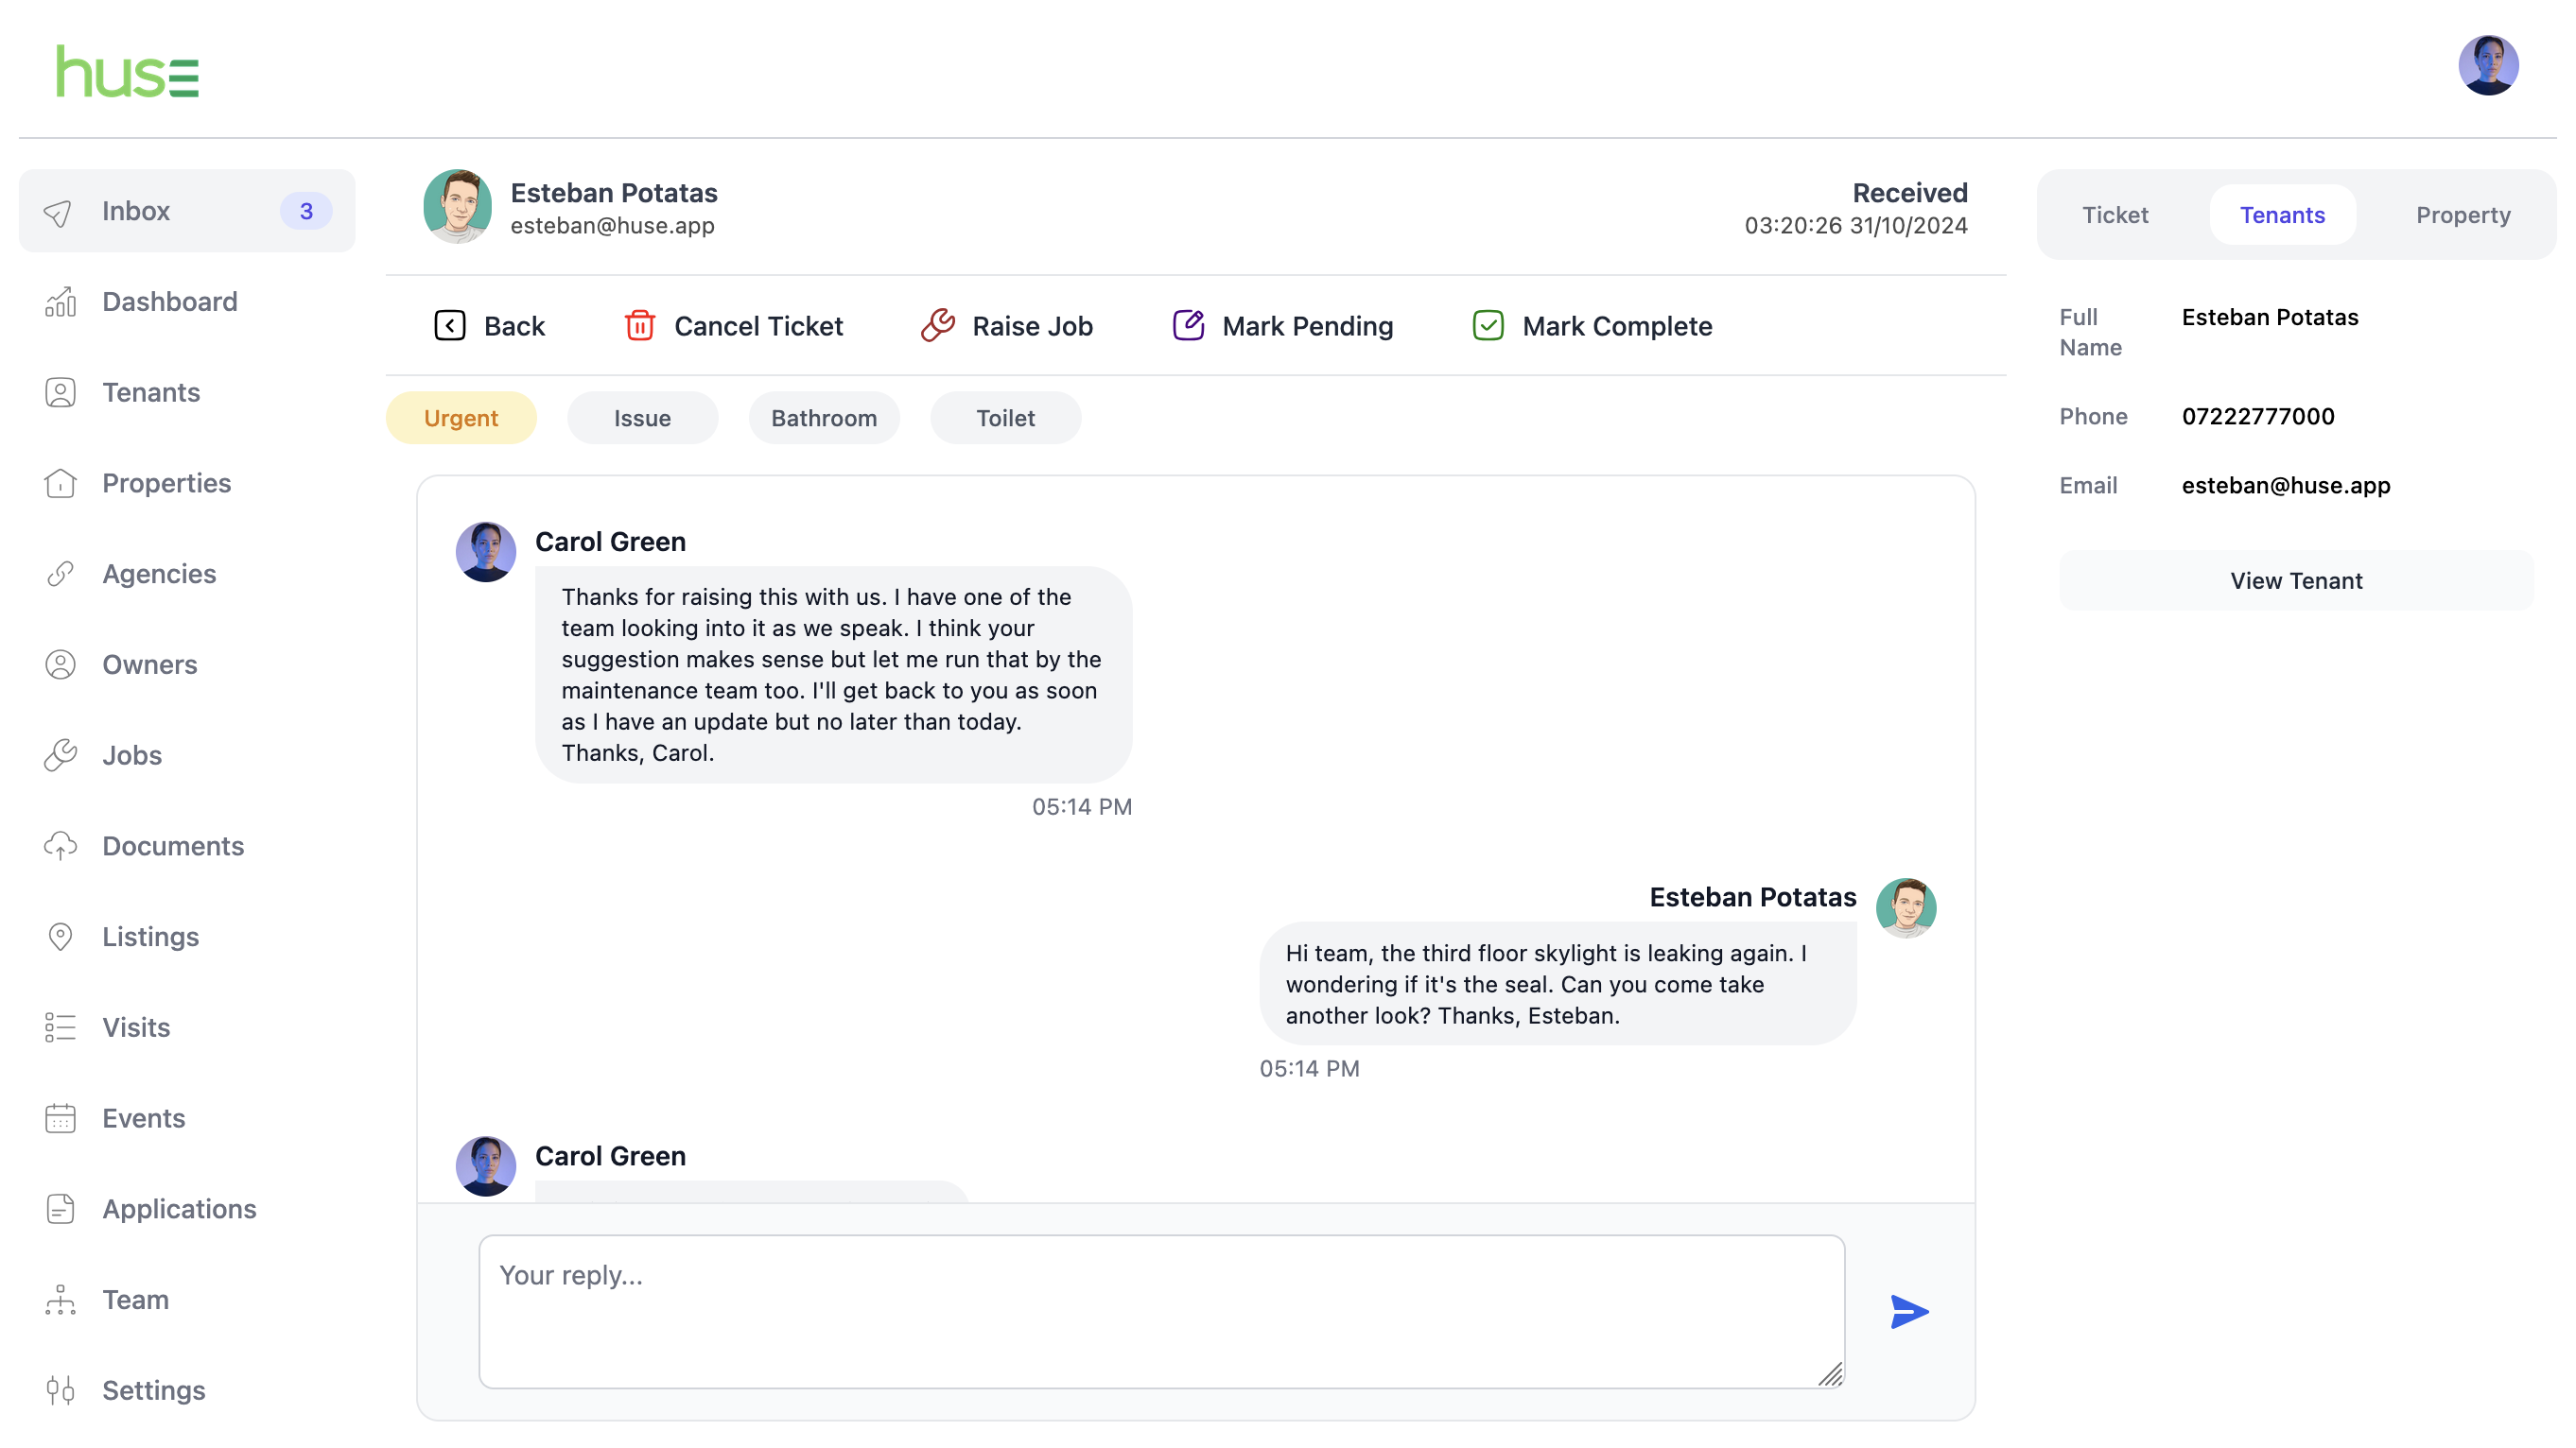Click the Mark Pending edit icon
Screen dimensions: 2576x1448
(x=1188, y=326)
